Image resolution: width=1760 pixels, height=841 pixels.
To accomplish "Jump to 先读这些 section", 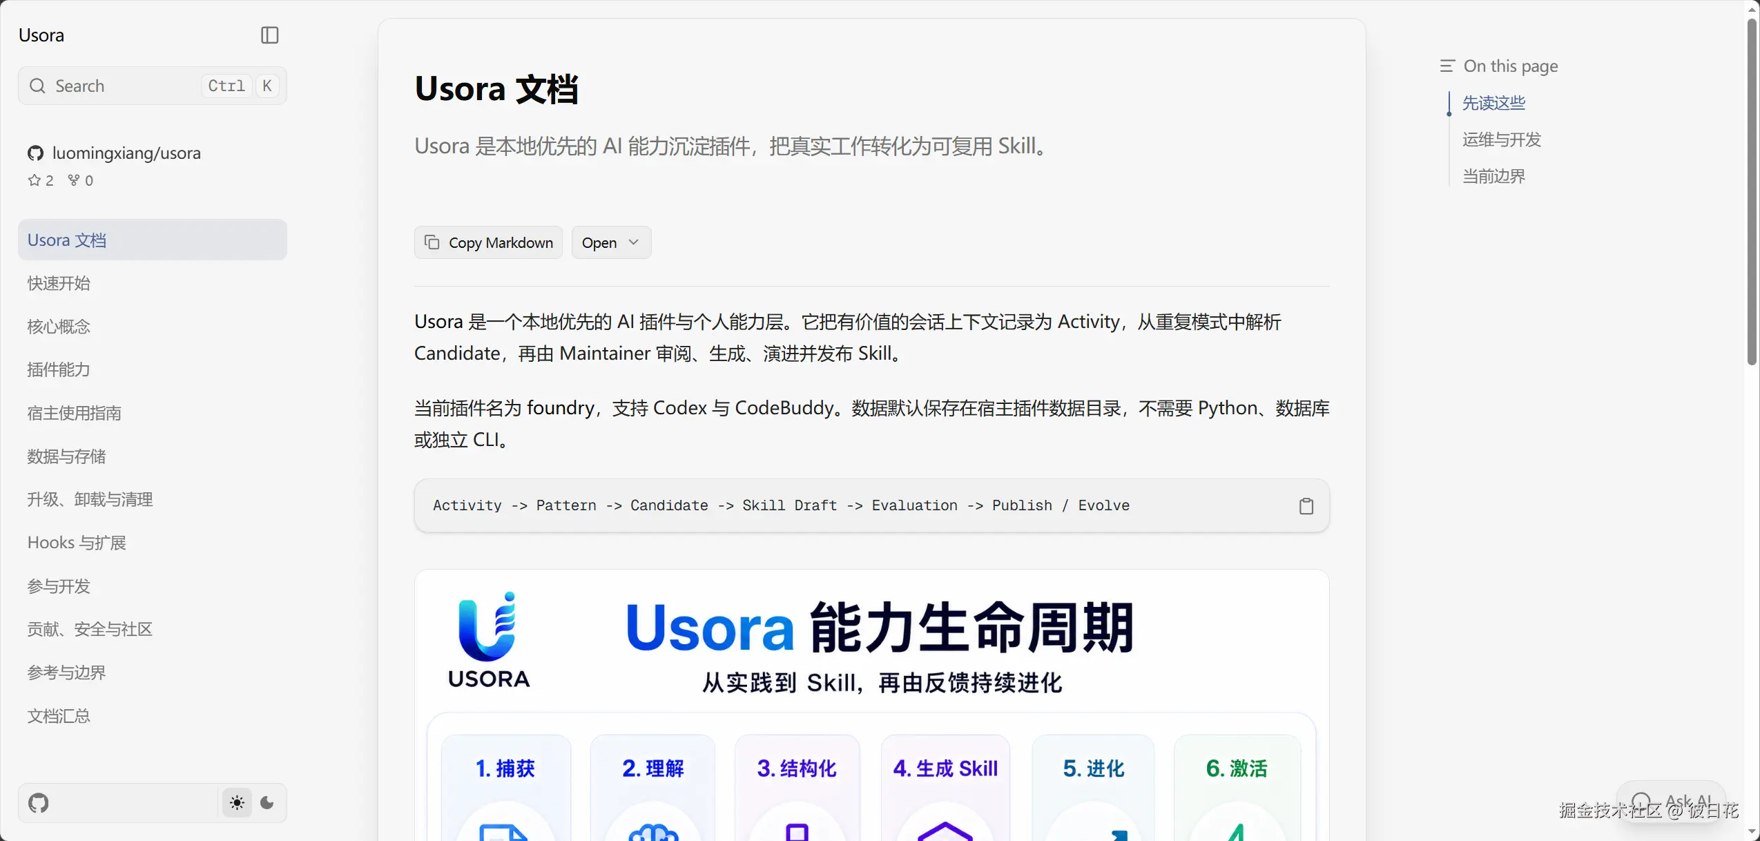I will tap(1493, 103).
